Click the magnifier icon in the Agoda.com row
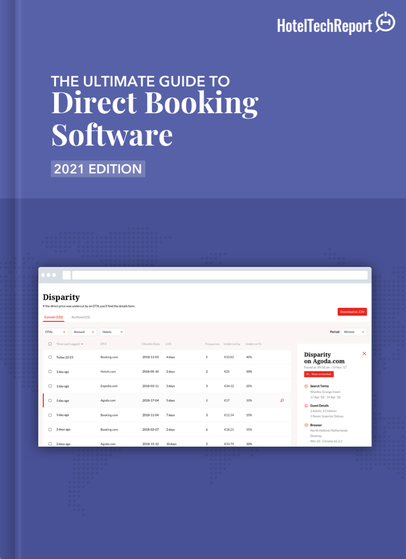 [282, 400]
